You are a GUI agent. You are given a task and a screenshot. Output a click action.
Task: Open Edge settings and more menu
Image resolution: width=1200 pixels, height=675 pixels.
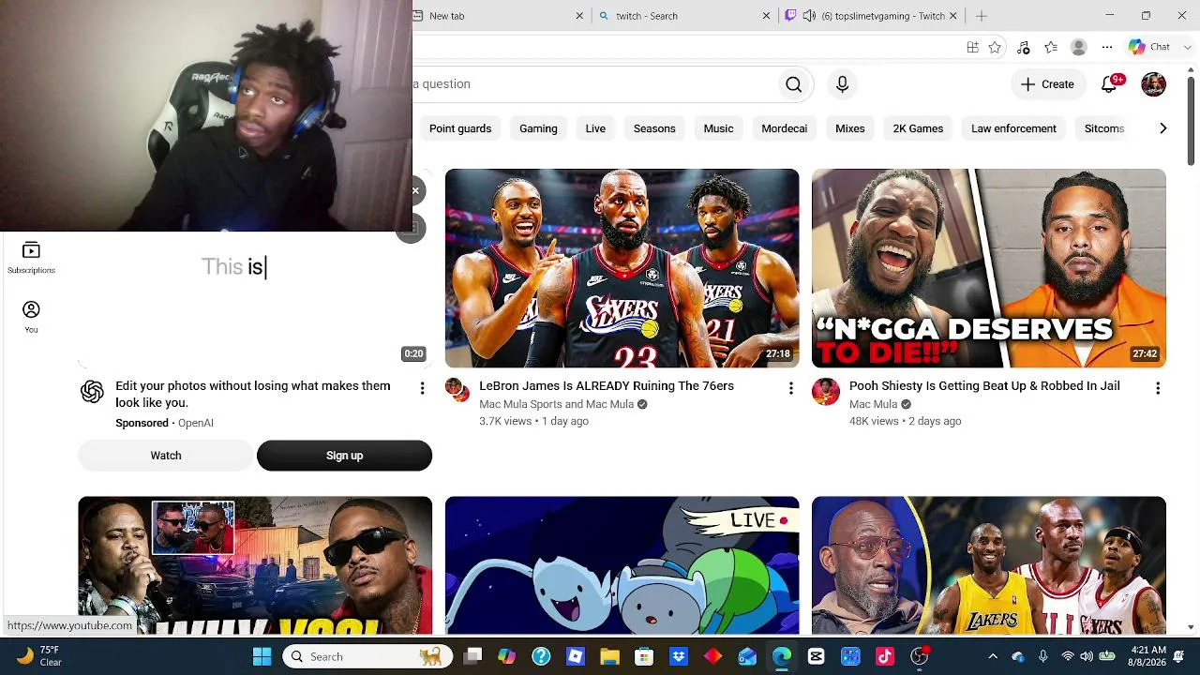point(1107,47)
